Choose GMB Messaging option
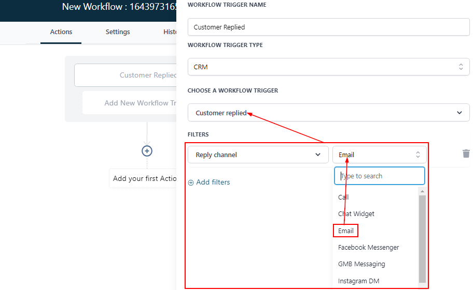This screenshot has height=290, width=474. (361, 264)
